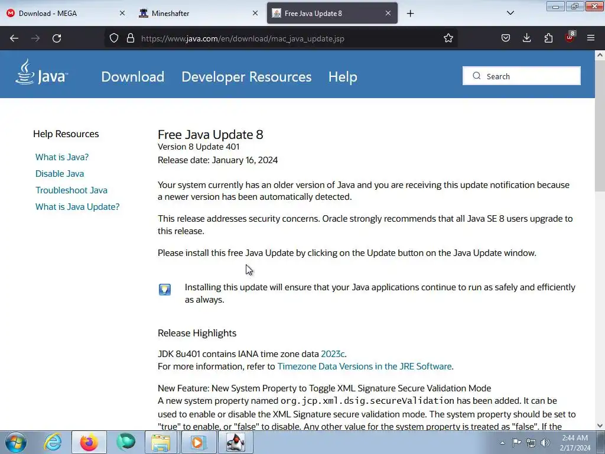605x454 pixels.
Task: Open the tracking protection shield icon
Action: pos(114,38)
